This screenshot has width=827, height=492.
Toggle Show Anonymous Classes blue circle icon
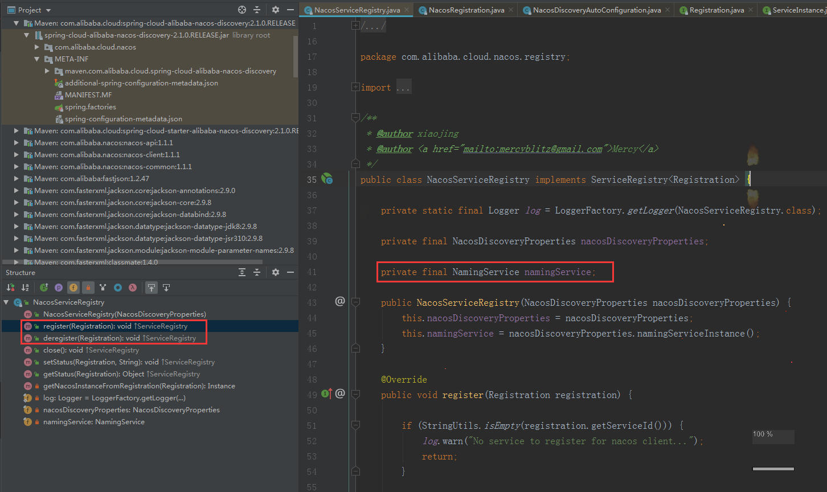[x=117, y=288]
